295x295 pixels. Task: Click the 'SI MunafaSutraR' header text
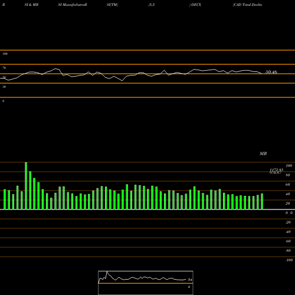click(73, 5)
